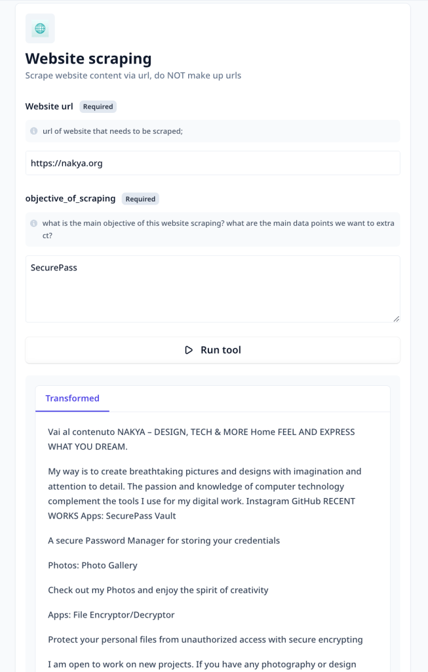Click info icon beside main objective hint
428x672 pixels.
(34, 223)
